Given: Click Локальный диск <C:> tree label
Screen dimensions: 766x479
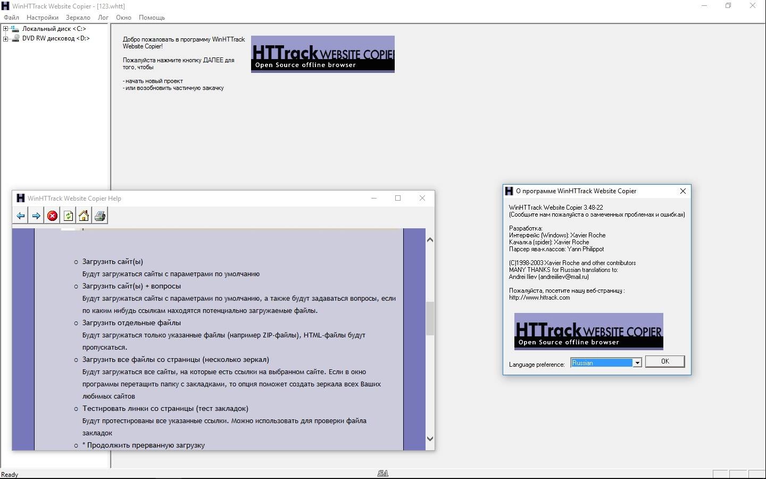Looking at the screenshot, I should coord(54,29).
